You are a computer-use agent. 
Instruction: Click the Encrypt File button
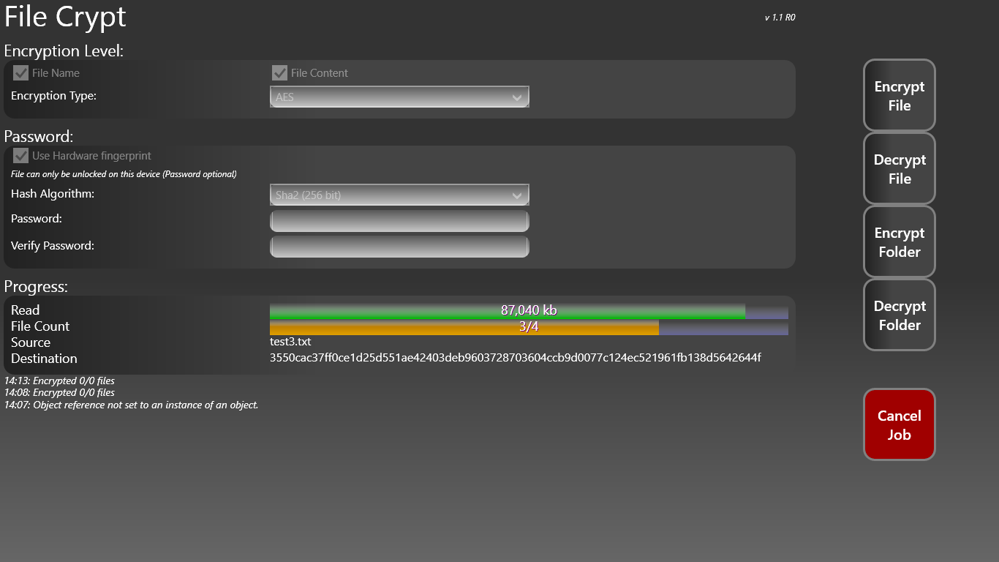899,95
